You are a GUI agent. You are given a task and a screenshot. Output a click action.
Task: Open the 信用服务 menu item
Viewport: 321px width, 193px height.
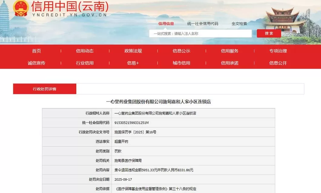pyautogui.click(x=230, y=51)
